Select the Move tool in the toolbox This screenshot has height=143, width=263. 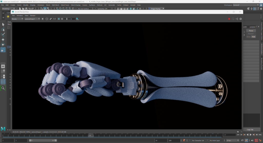point(3,40)
